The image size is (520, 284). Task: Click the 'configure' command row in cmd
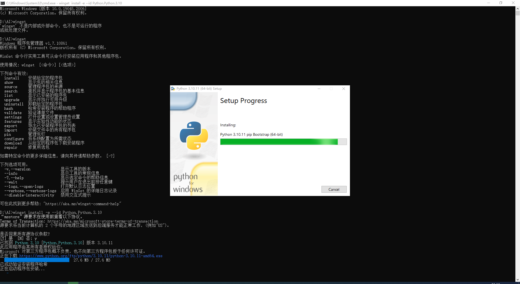[38, 139]
